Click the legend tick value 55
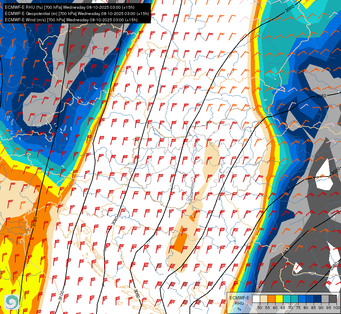Screen dimensions: 341x314 [267, 308]
